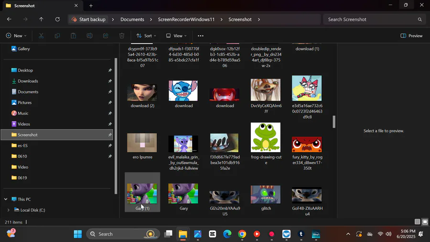
Task: Refresh the Screenshot folder
Action: tap(57, 19)
